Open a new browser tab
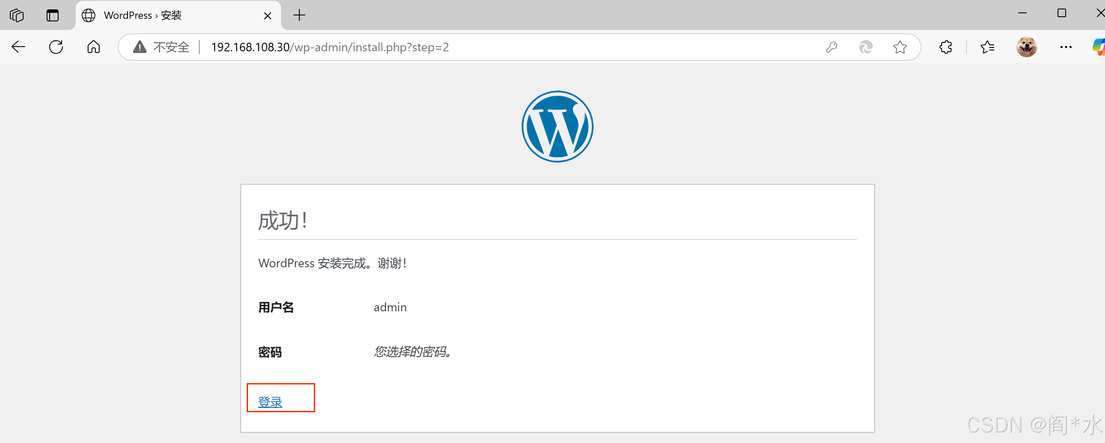This screenshot has height=443, width=1105. click(299, 15)
